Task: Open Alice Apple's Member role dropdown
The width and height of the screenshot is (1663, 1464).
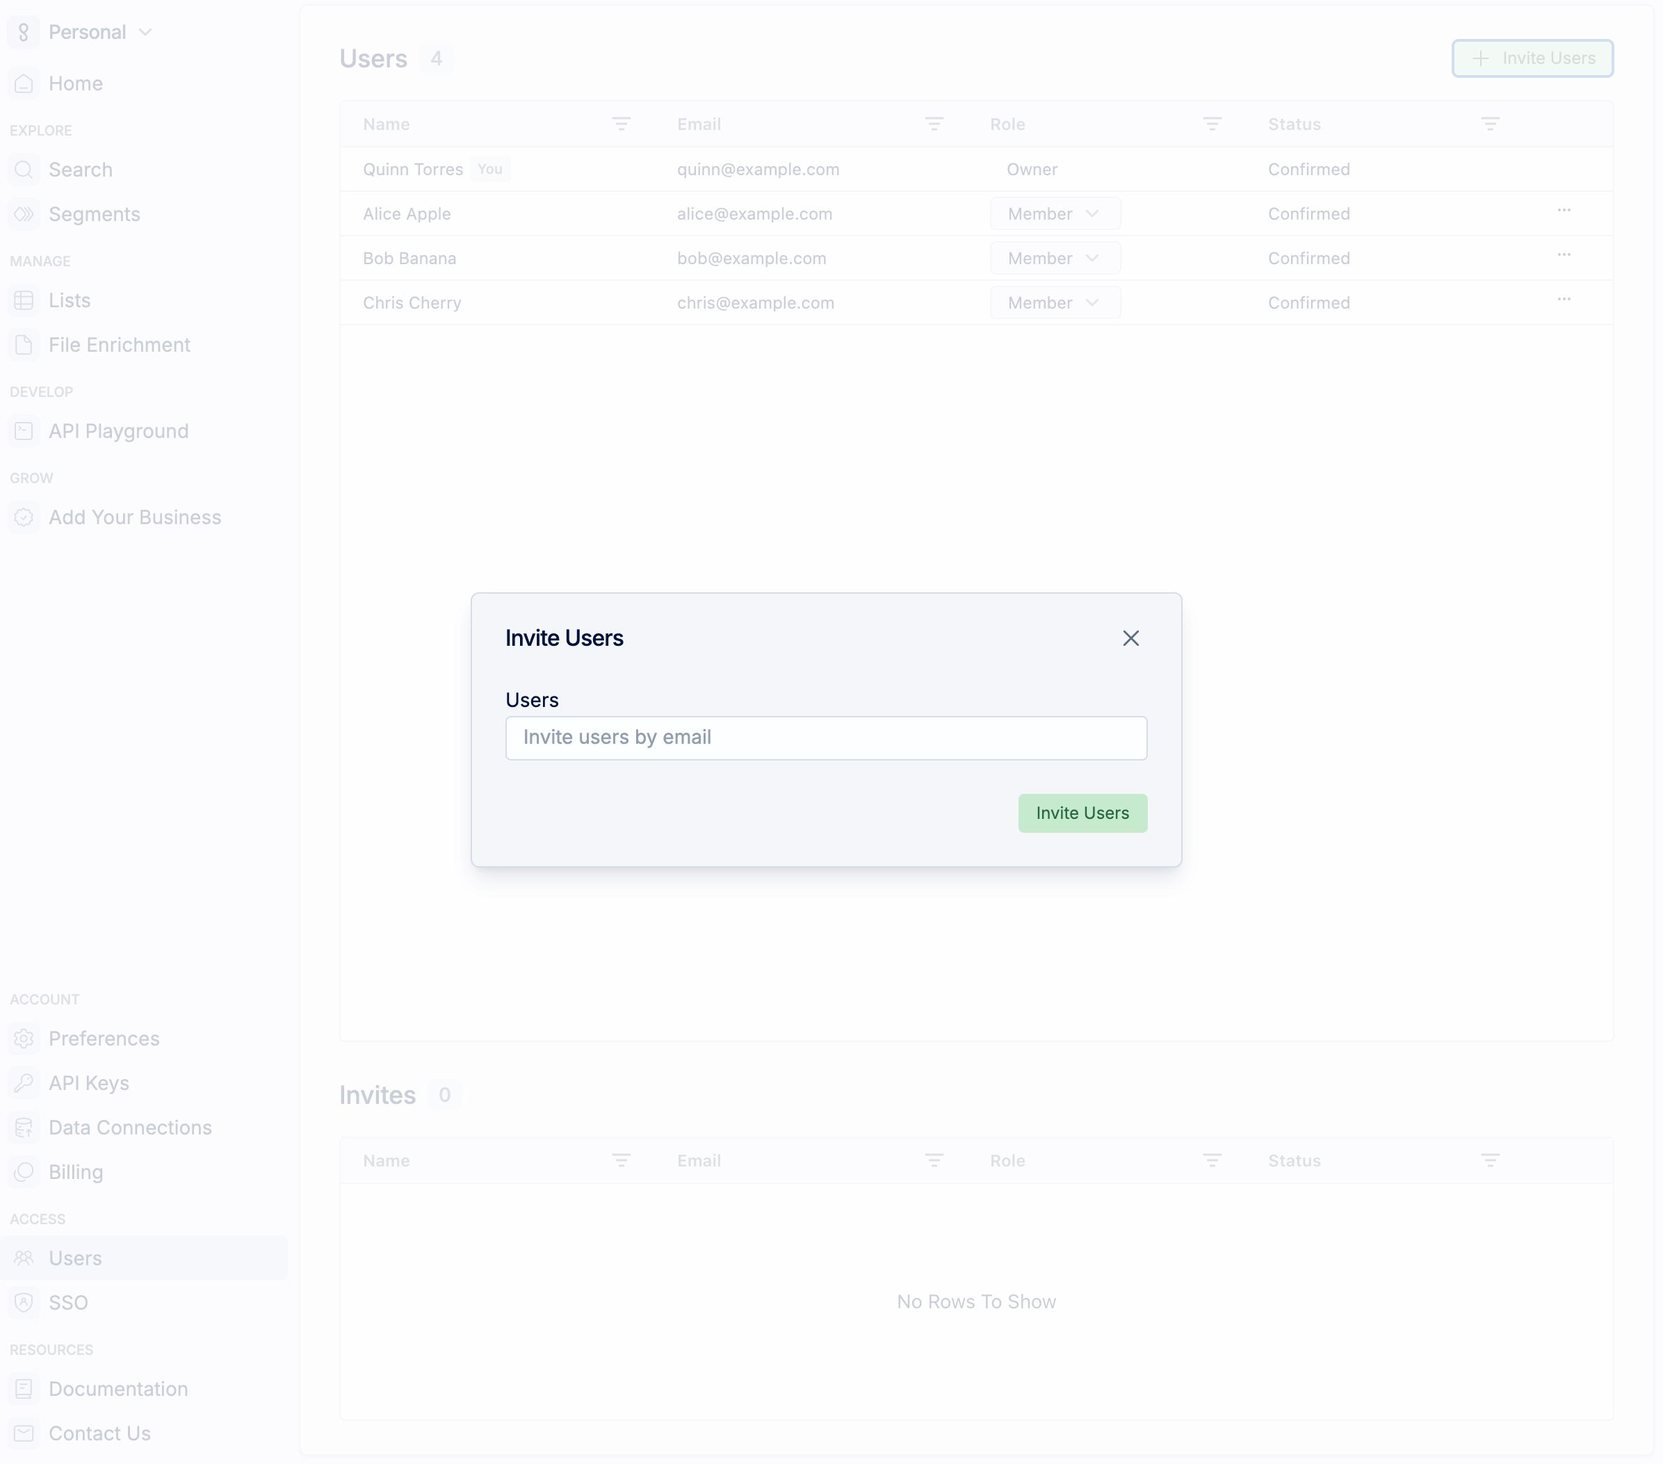Action: coord(1055,213)
